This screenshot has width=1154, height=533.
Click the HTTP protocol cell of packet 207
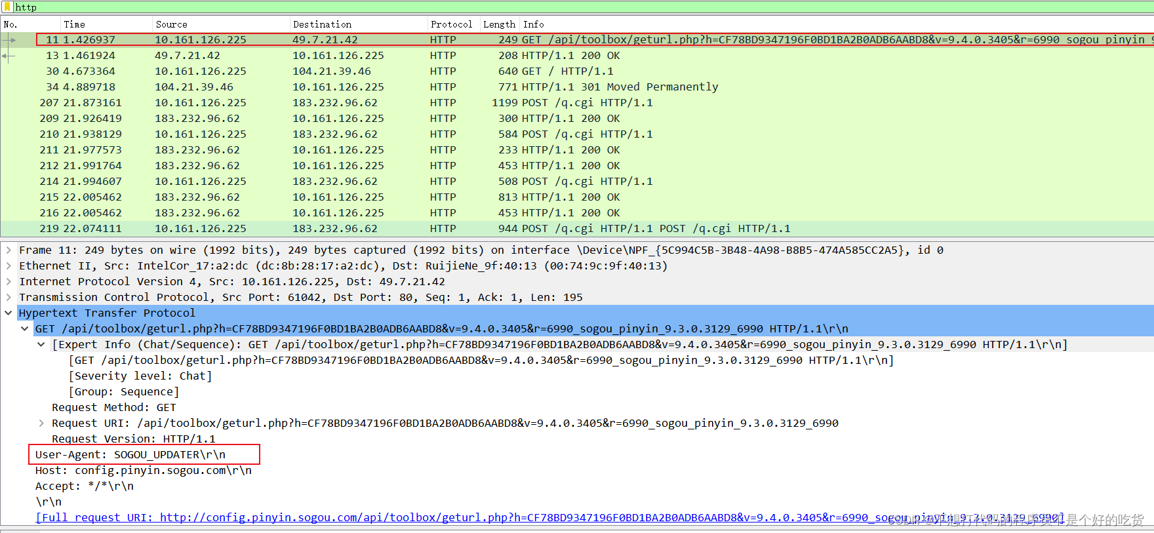tap(443, 102)
